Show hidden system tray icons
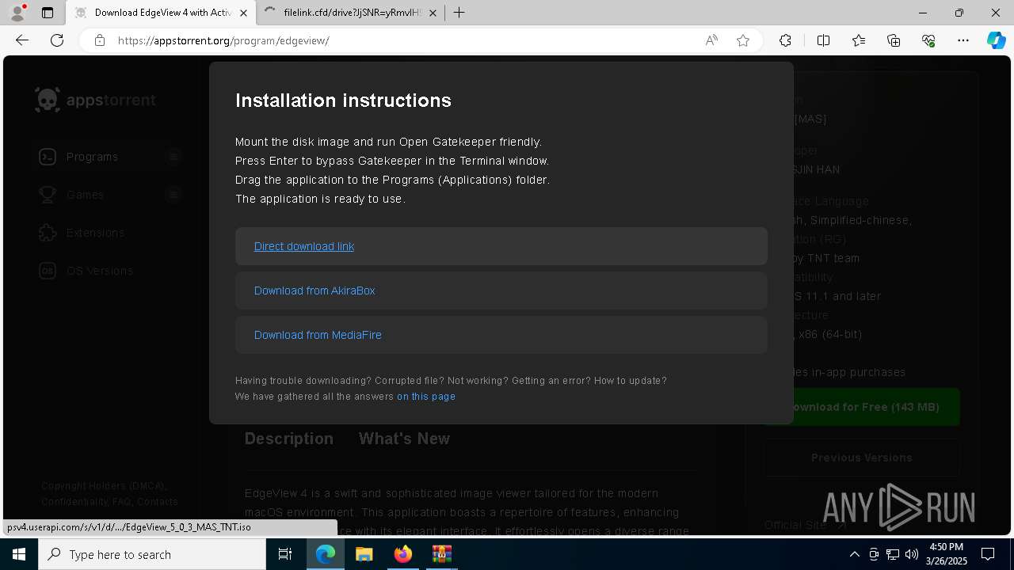1014x570 pixels. pyautogui.click(x=855, y=554)
